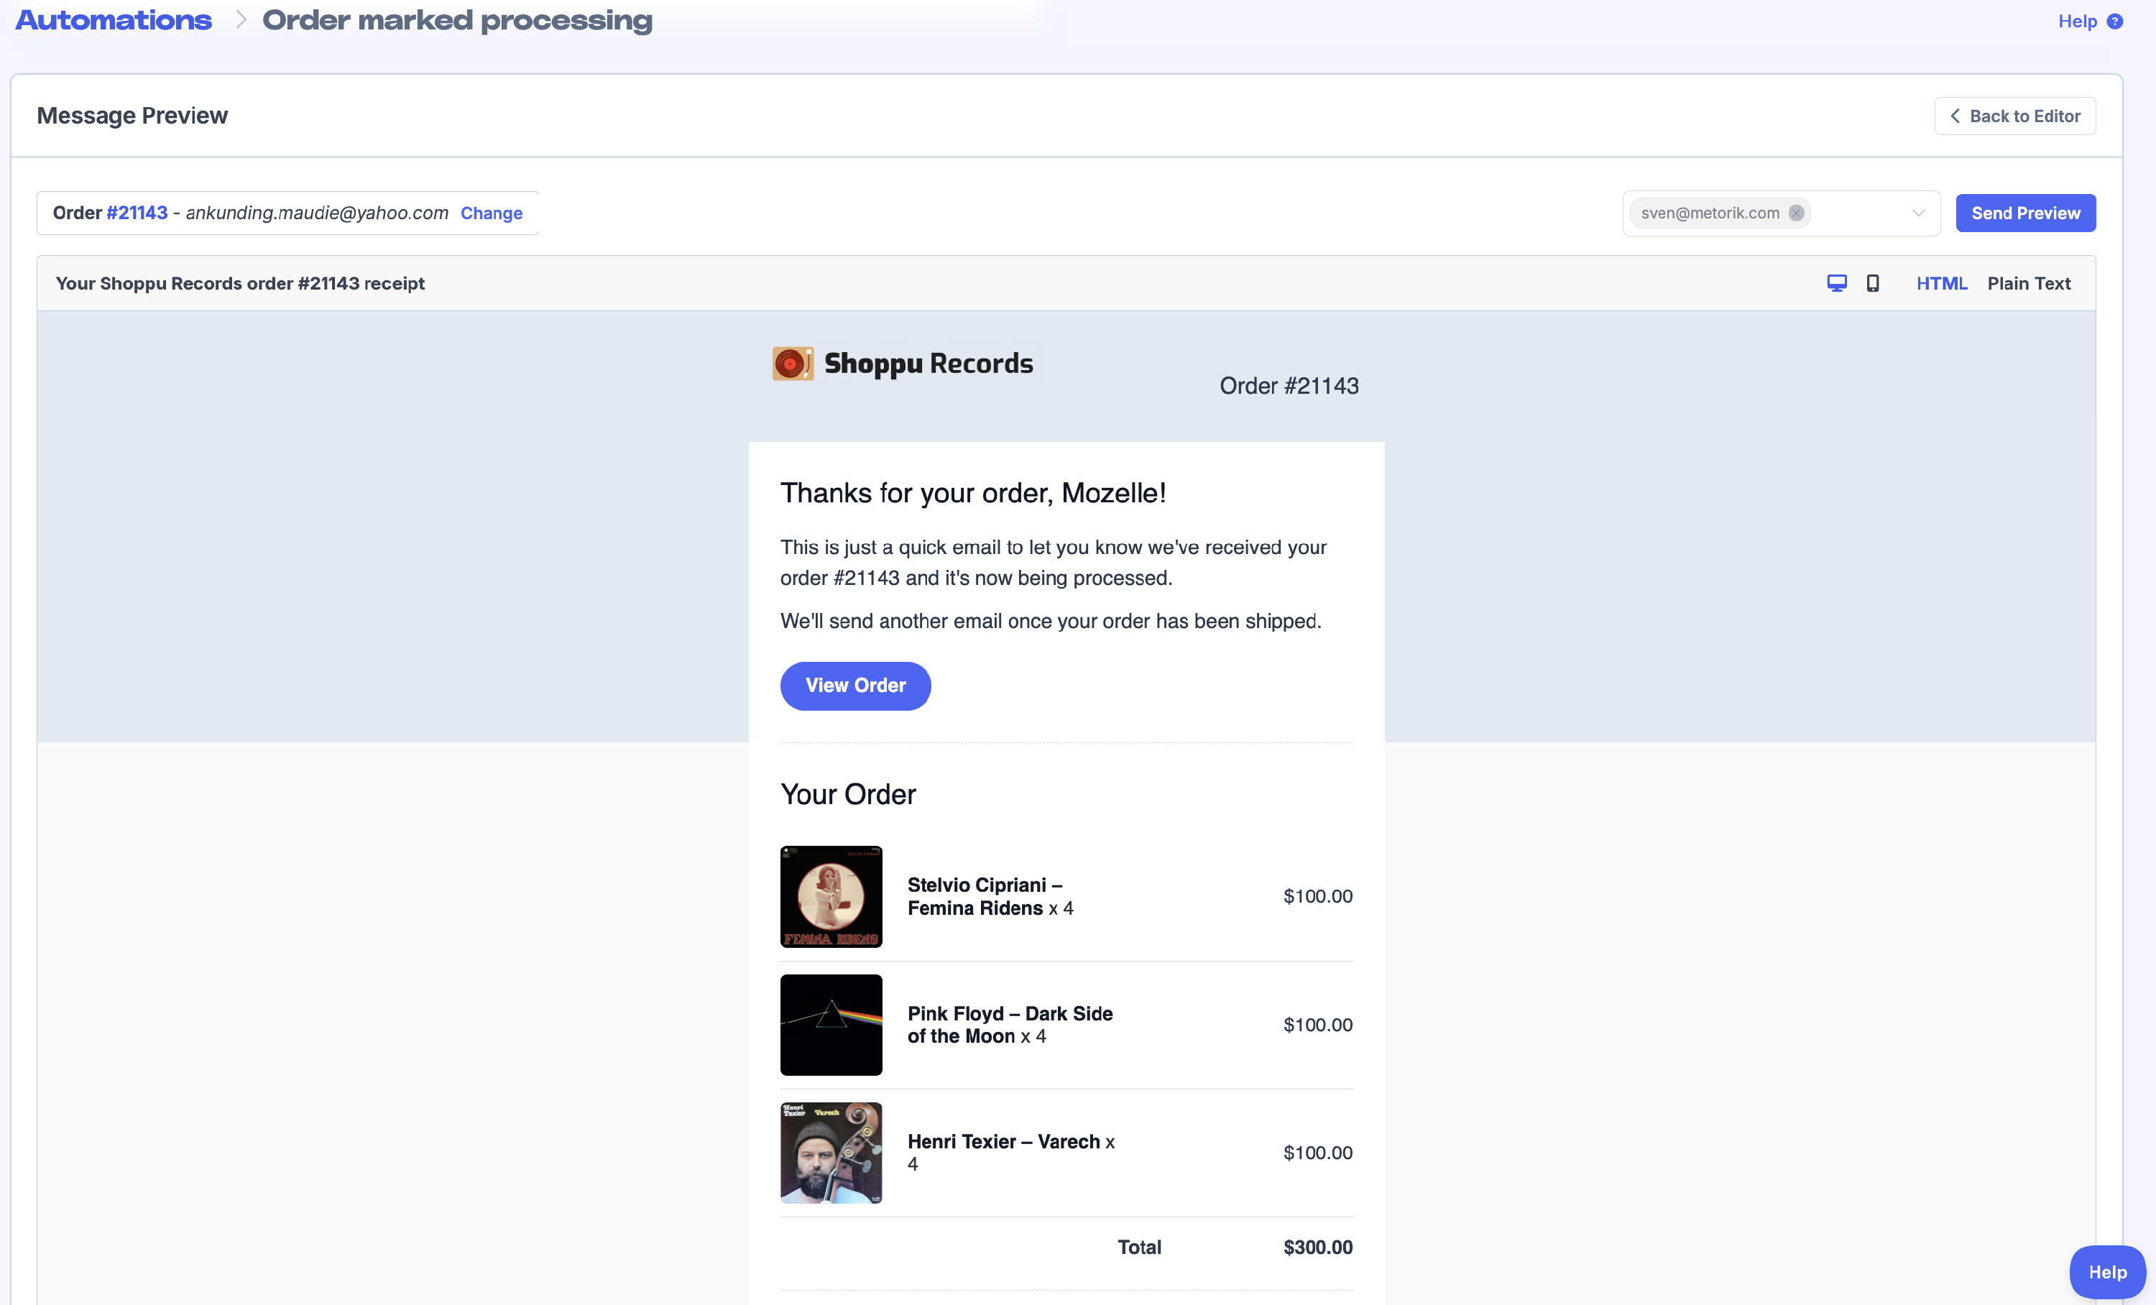Click the Send Preview button

tap(2024, 213)
